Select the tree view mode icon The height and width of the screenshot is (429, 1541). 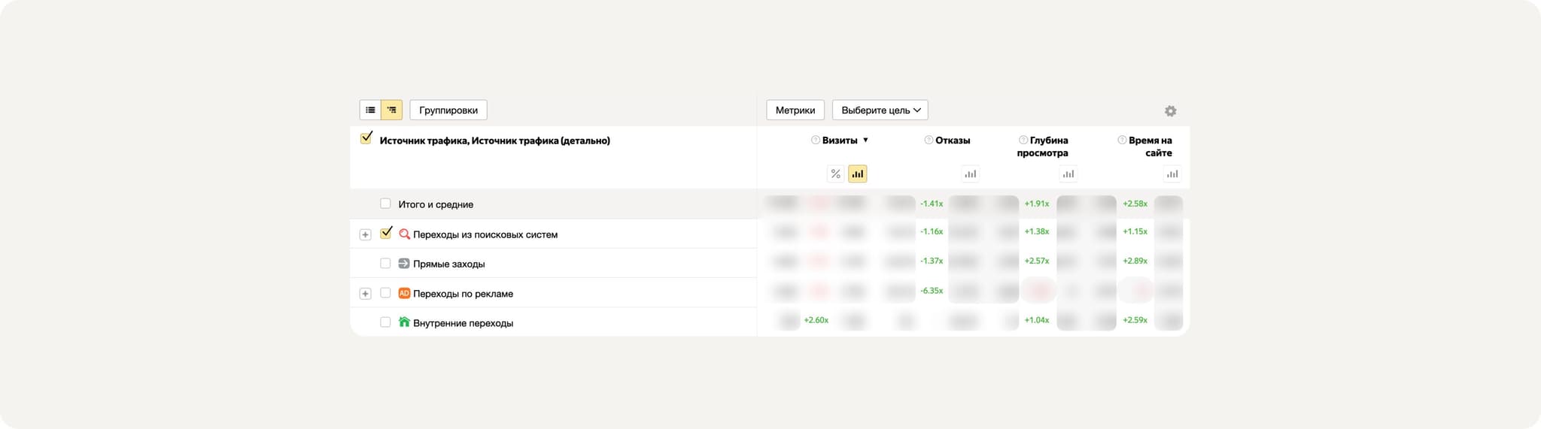click(x=391, y=110)
